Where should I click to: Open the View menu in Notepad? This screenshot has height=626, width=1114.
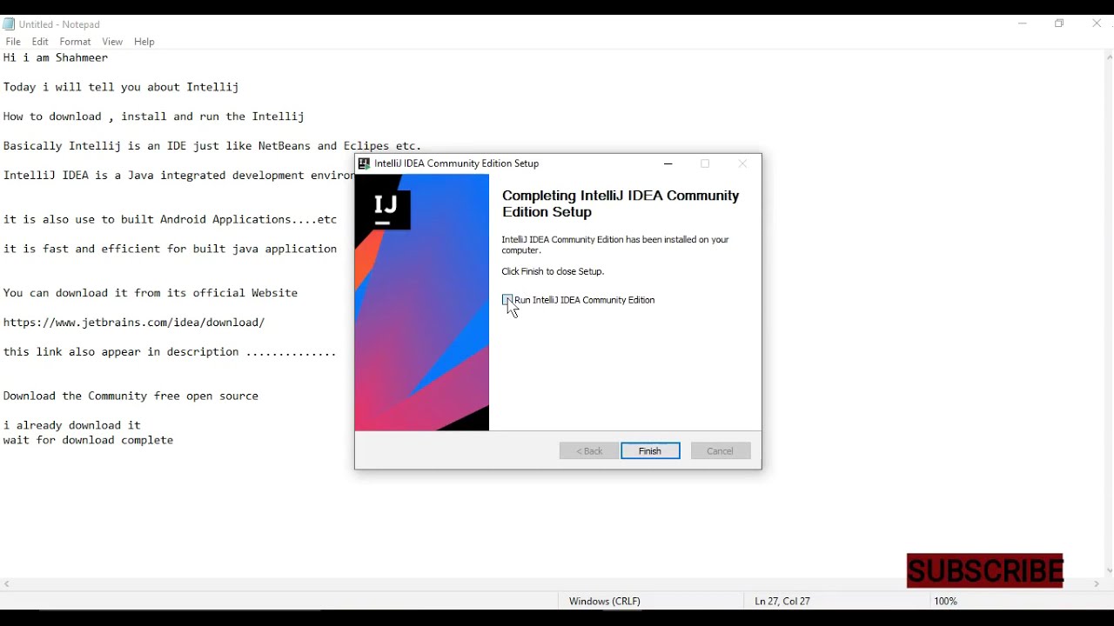pos(112,42)
